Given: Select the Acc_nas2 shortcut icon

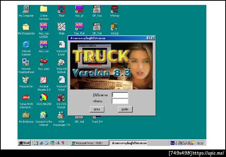Looking at the screenshot, I should [x=44, y=62].
